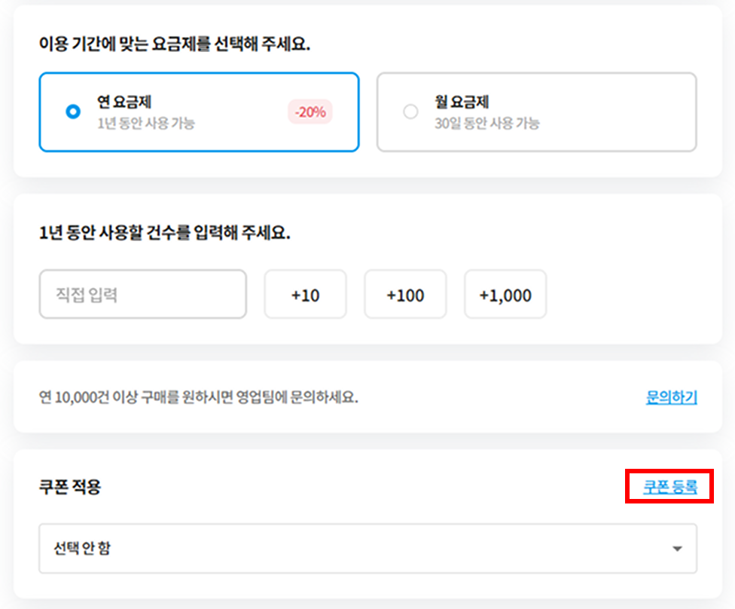
Task: Click the 이용 기간에 맞는 요금제 heading
Action: 175,44
